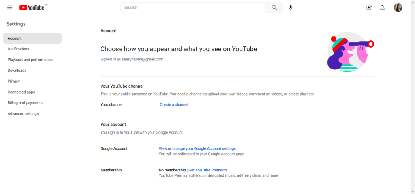
Task: Click the Create a channel link
Action: coord(174,105)
